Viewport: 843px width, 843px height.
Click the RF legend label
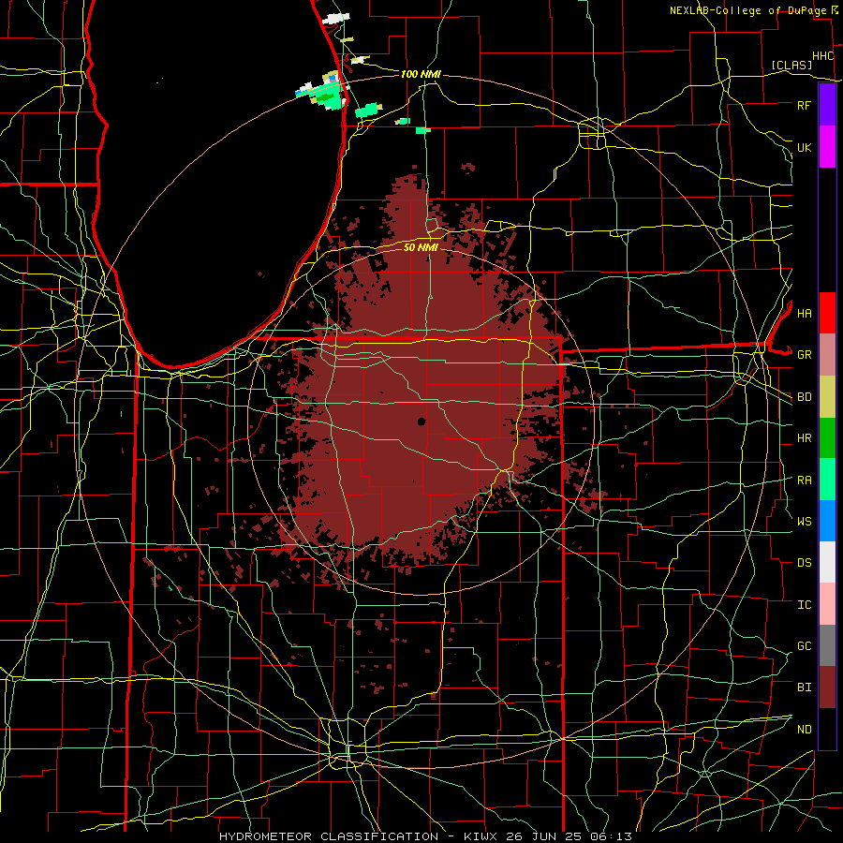tap(804, 105)
